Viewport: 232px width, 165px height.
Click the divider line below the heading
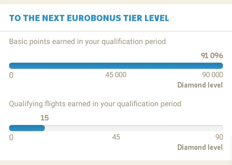(116, 31)
